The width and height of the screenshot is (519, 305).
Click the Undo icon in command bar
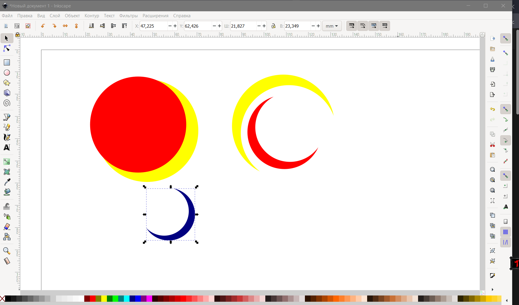pyautogui.click(x=492, y=109)
